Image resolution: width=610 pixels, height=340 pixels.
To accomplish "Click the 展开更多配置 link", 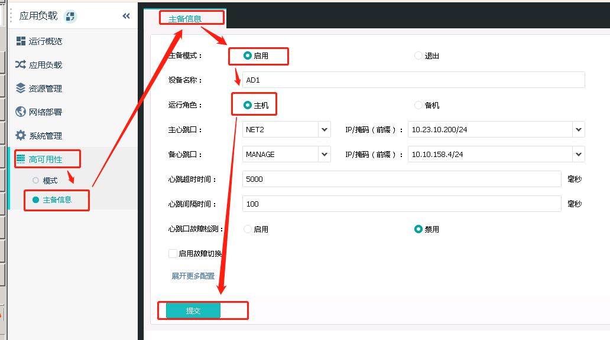I will point(193,276).
